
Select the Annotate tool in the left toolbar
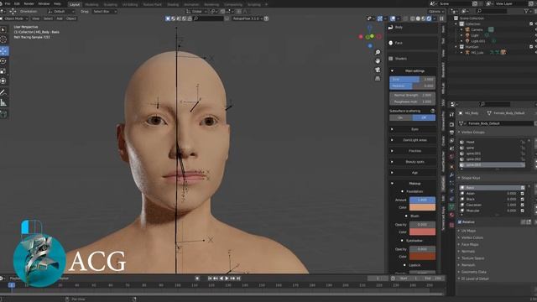pos(3,92)
